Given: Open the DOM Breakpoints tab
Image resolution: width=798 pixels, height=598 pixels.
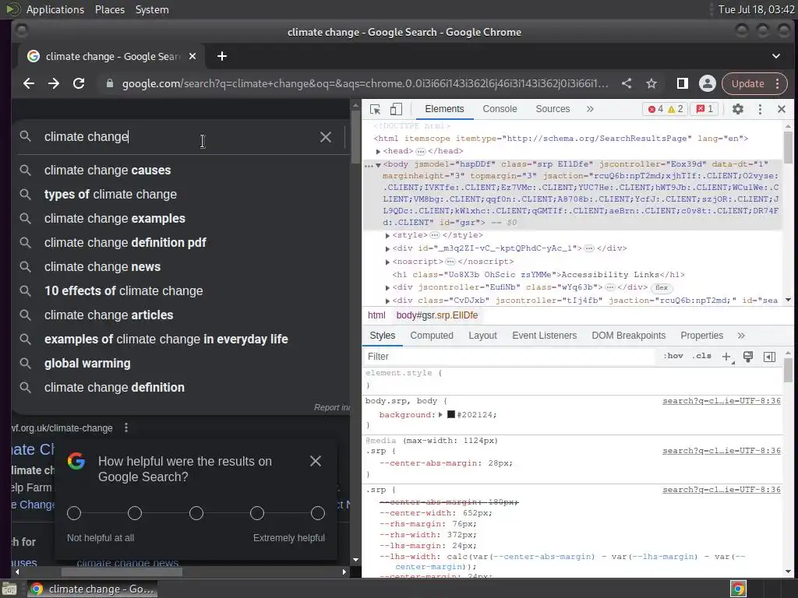Looking at the screenshot, I should 629,336.
